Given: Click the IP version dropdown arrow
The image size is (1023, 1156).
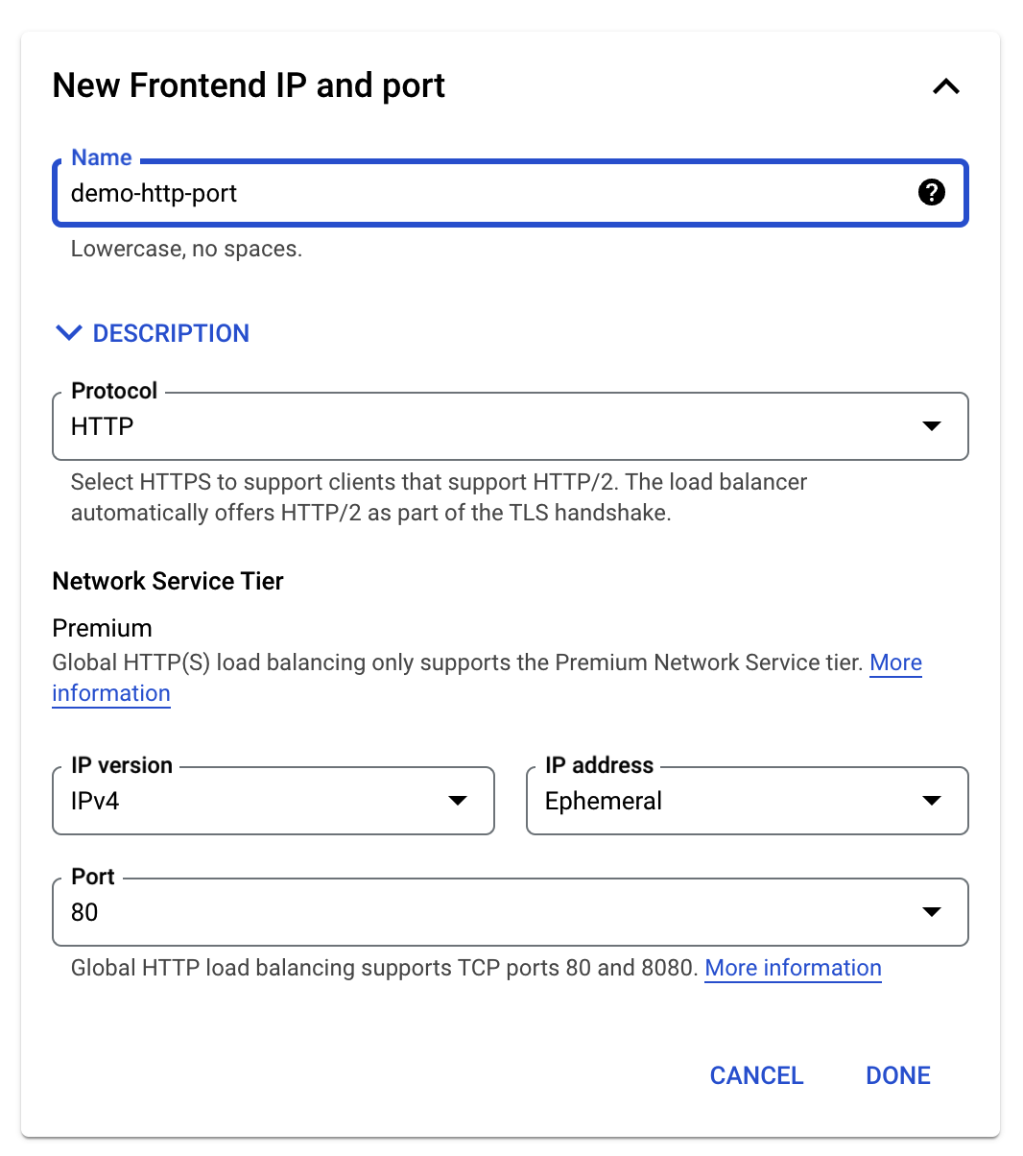Looking at the screenshot, I should [x=458, y=801].
